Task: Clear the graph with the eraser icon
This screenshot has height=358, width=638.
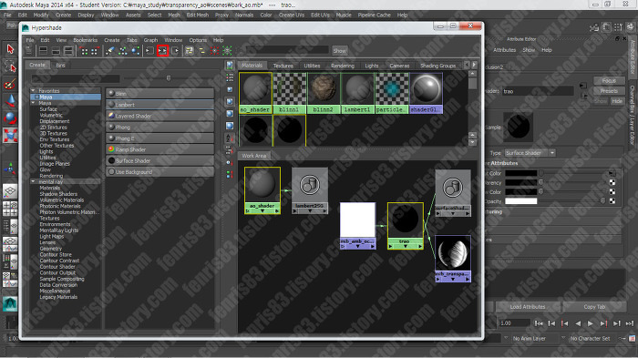Action: coord(110,51)
